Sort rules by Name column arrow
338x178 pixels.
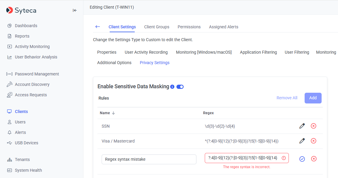(113, 113)
